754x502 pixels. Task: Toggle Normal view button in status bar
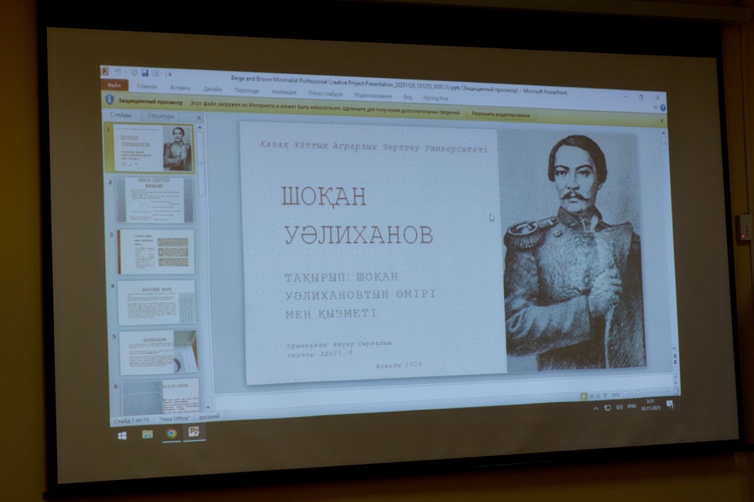[584, 397]
